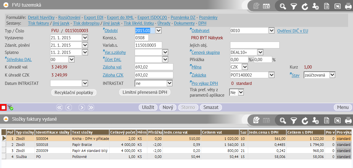Sort by Celkový počet column header
This screenshot has width=353, height=168.
click(x=123, y=132)
